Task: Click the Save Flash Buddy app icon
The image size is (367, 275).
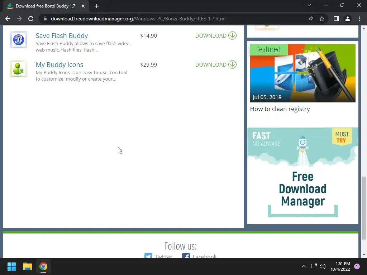Action: [x=19, y=40]
